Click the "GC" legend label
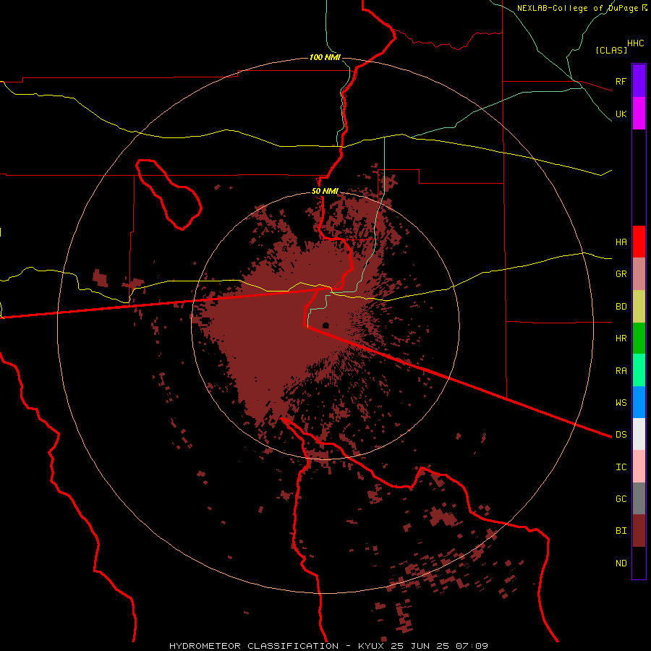 coord(621,498)
